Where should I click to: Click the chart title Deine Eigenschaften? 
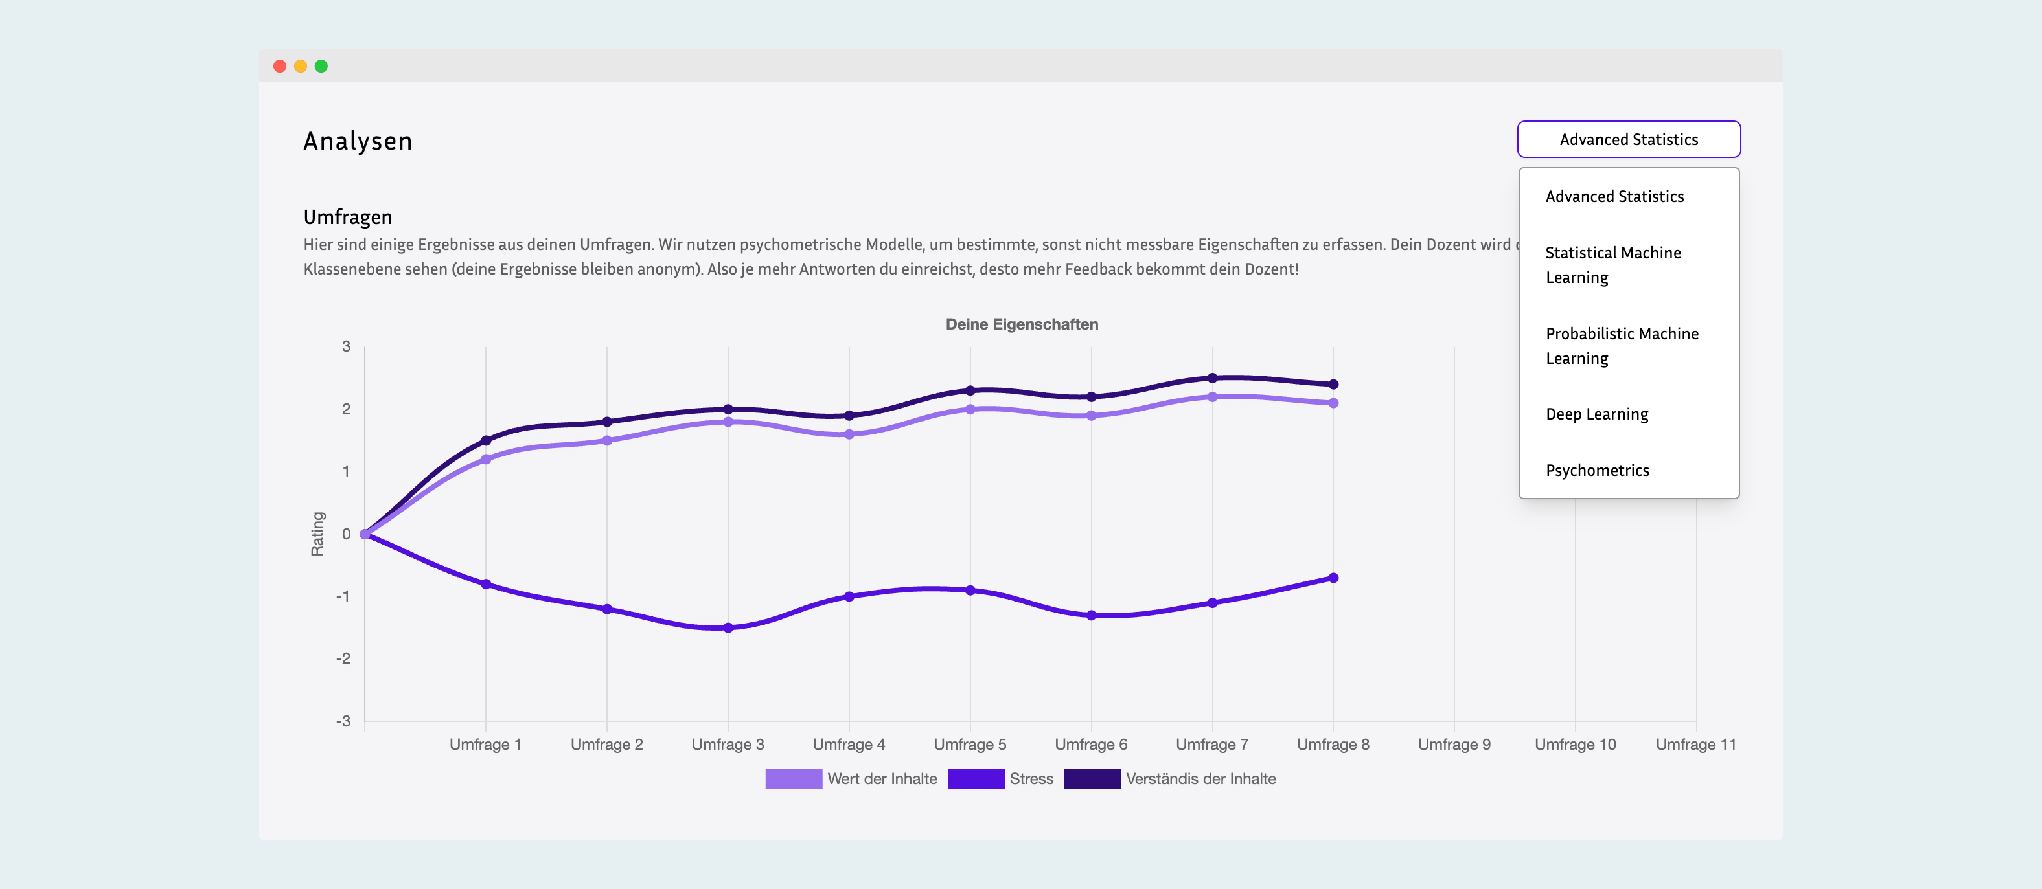[1021, 324]
